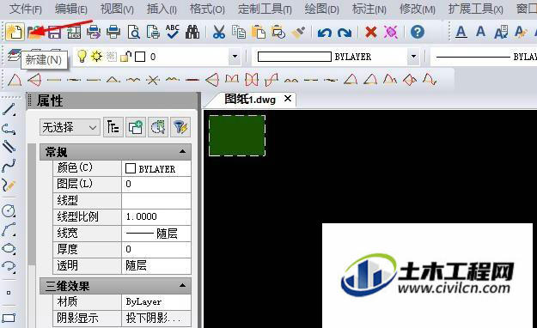Image resolution: width=537 pixels, height=328 pixels.
Task: Click the layer color square swatch
Action: (140, 57)
